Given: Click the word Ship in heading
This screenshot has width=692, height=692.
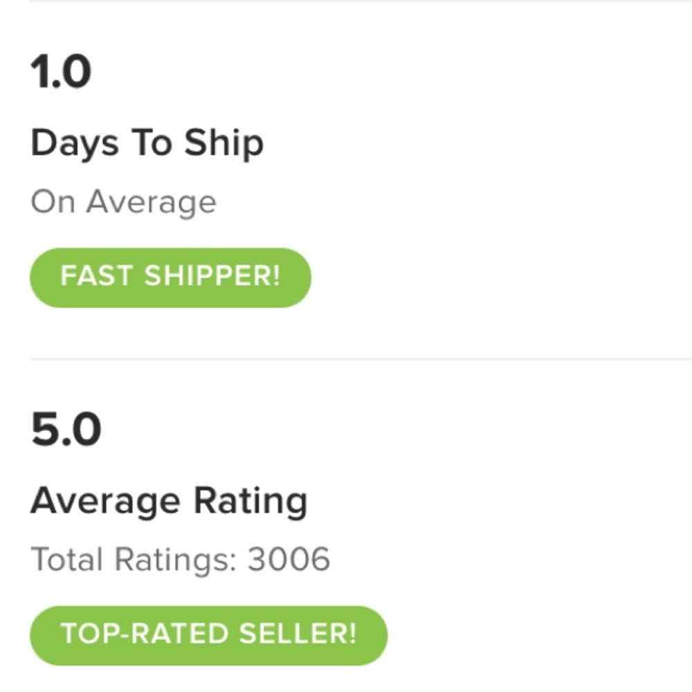Looking at the screenshot, I should tap(224, 143).
